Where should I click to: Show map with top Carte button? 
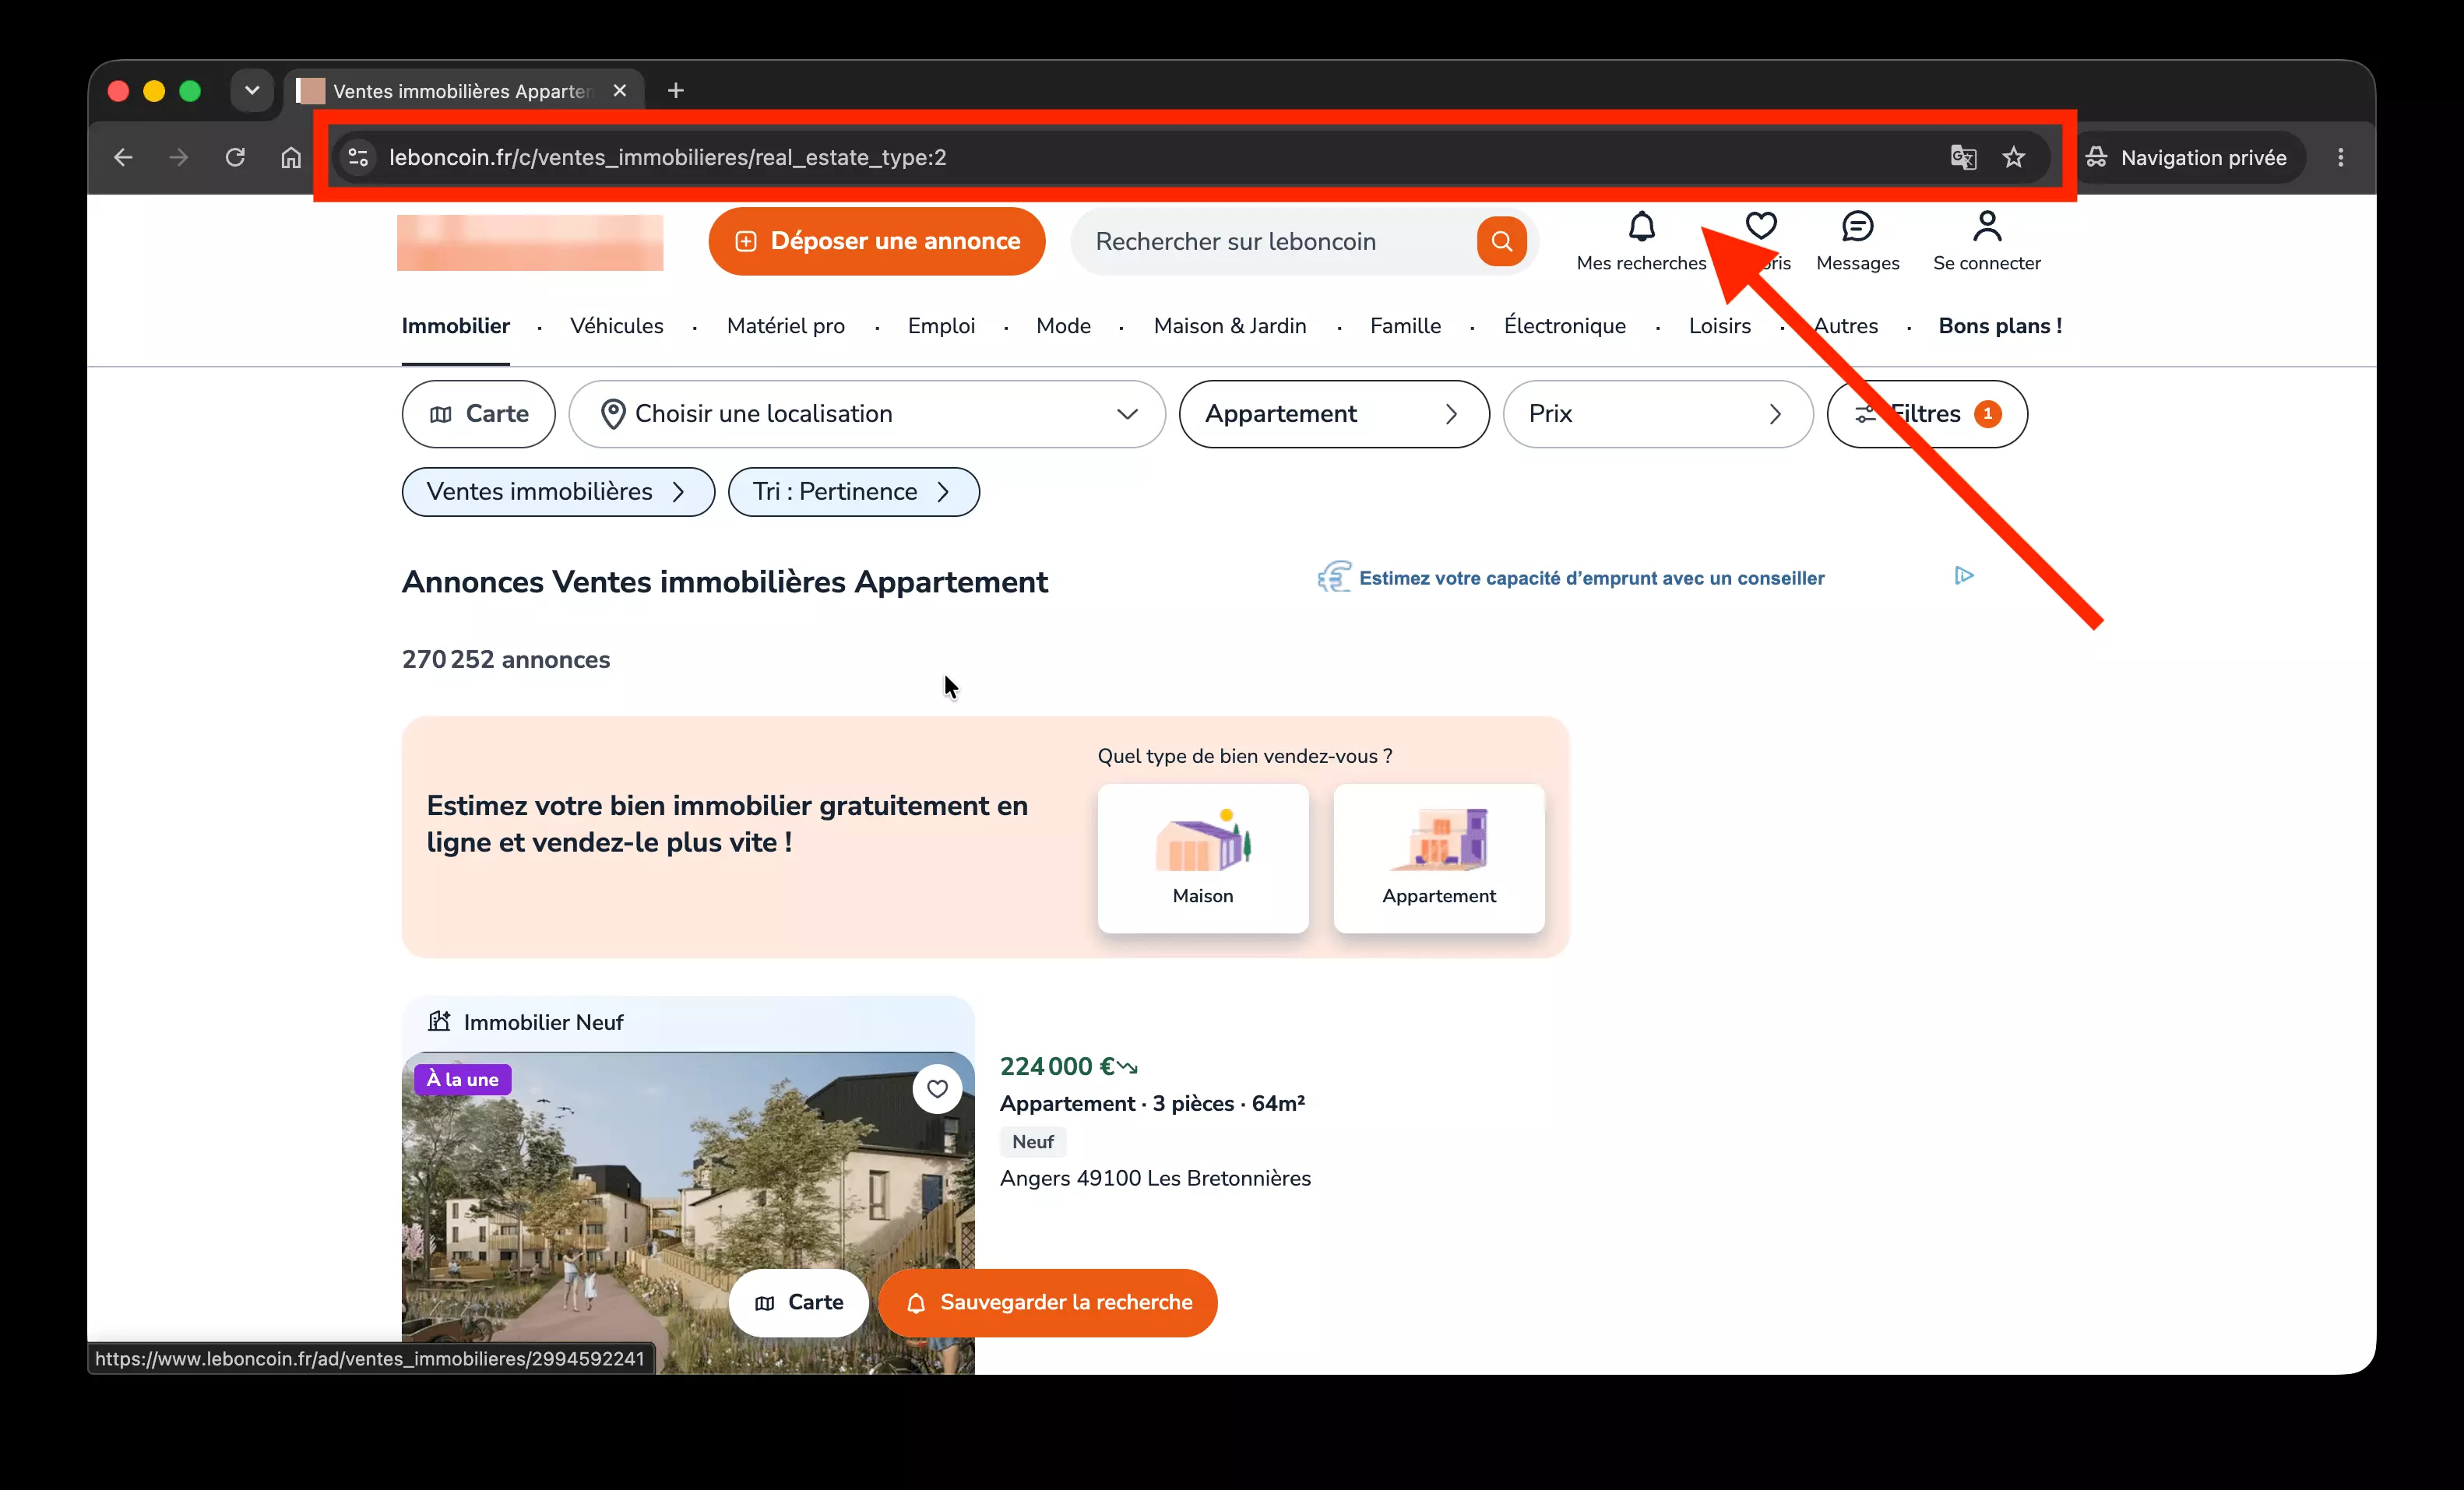point(478,413)
